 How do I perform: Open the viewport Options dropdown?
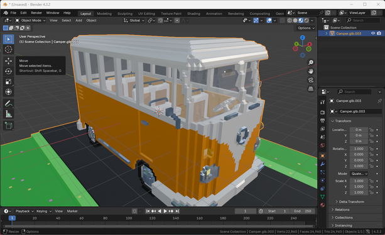pos(306,28)
